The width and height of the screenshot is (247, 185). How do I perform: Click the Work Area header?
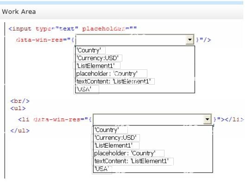coord(19,12)
